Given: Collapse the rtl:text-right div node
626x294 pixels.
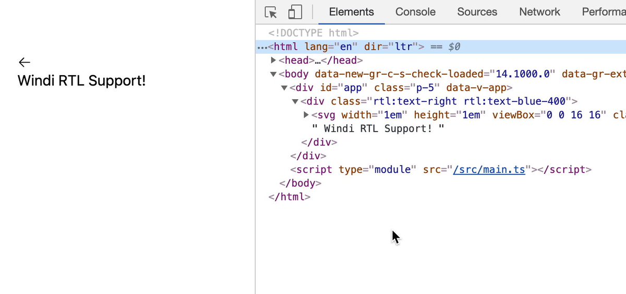Looking at the screenshot, I should [x=295, y=101].
